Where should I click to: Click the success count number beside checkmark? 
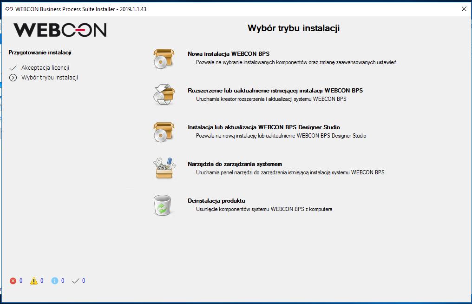click(83, 281)
